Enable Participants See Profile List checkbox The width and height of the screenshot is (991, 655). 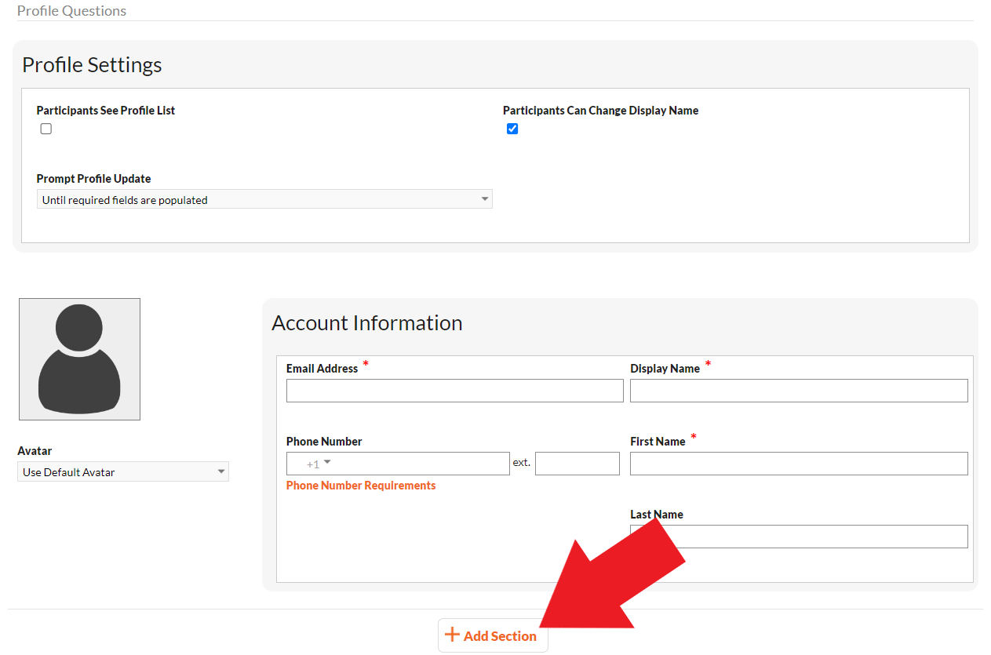point(46,129)
